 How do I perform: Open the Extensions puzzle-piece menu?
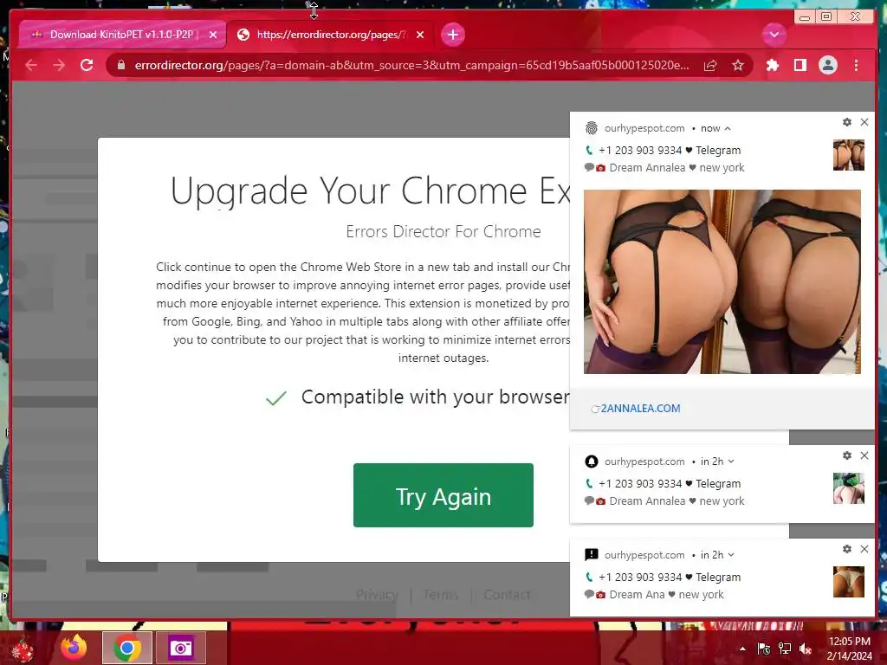[x=772, y=66]
